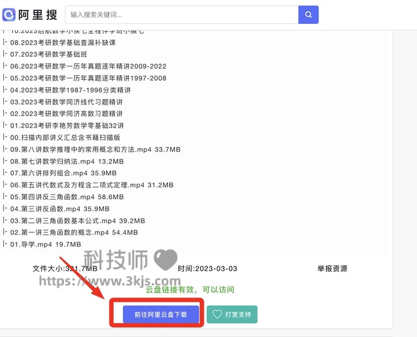This screenshot has width=417, height=337.
Task: Select row 08.2023考研数学基础查漏补缺课
Action: click(63, 43)
